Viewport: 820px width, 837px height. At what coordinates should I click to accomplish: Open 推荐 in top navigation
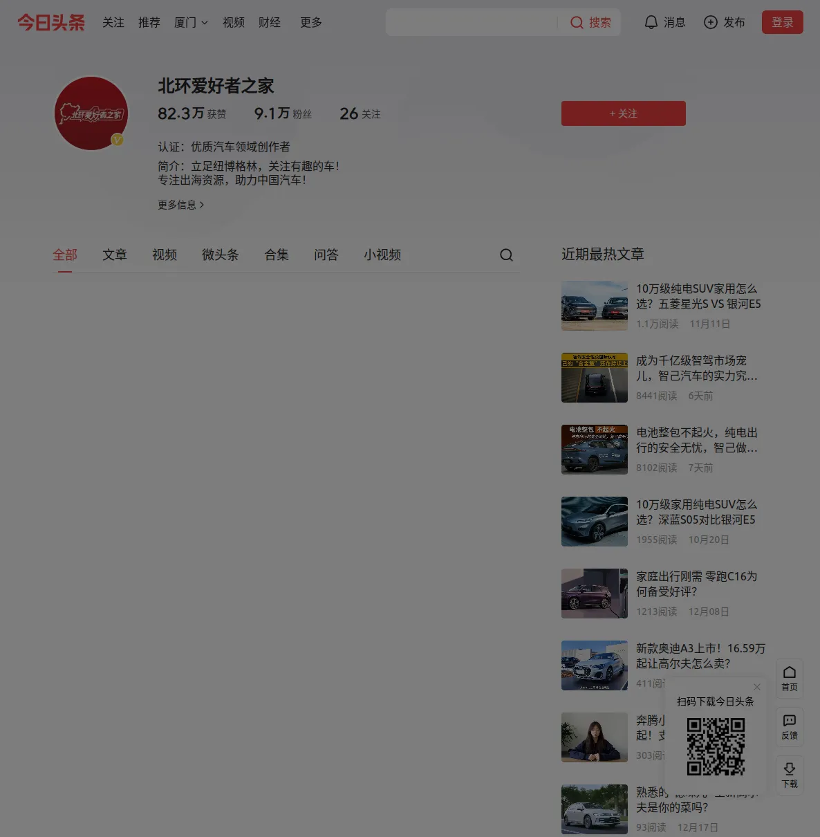pos(149,23)
